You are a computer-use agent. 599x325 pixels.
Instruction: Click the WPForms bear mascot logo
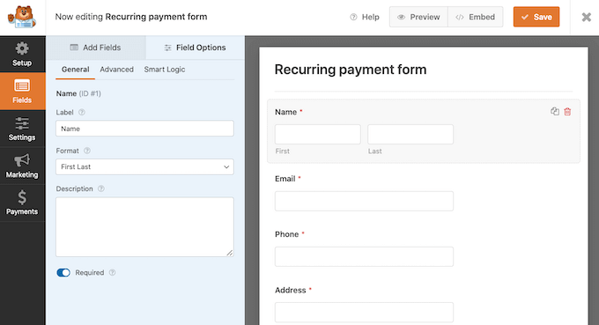coord(22,18)
